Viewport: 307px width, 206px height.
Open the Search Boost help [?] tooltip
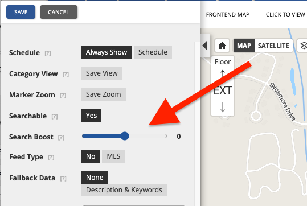(x=61, y=138)
